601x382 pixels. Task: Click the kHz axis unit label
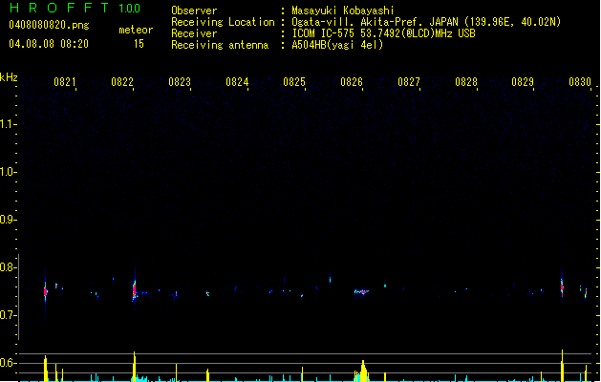(9, 77)
